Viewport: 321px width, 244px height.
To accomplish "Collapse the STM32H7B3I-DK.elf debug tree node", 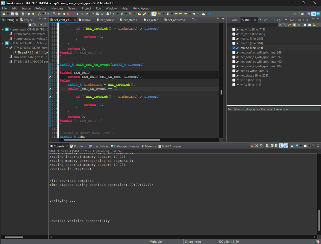I will pyautogui.click(x=7, y=48).
